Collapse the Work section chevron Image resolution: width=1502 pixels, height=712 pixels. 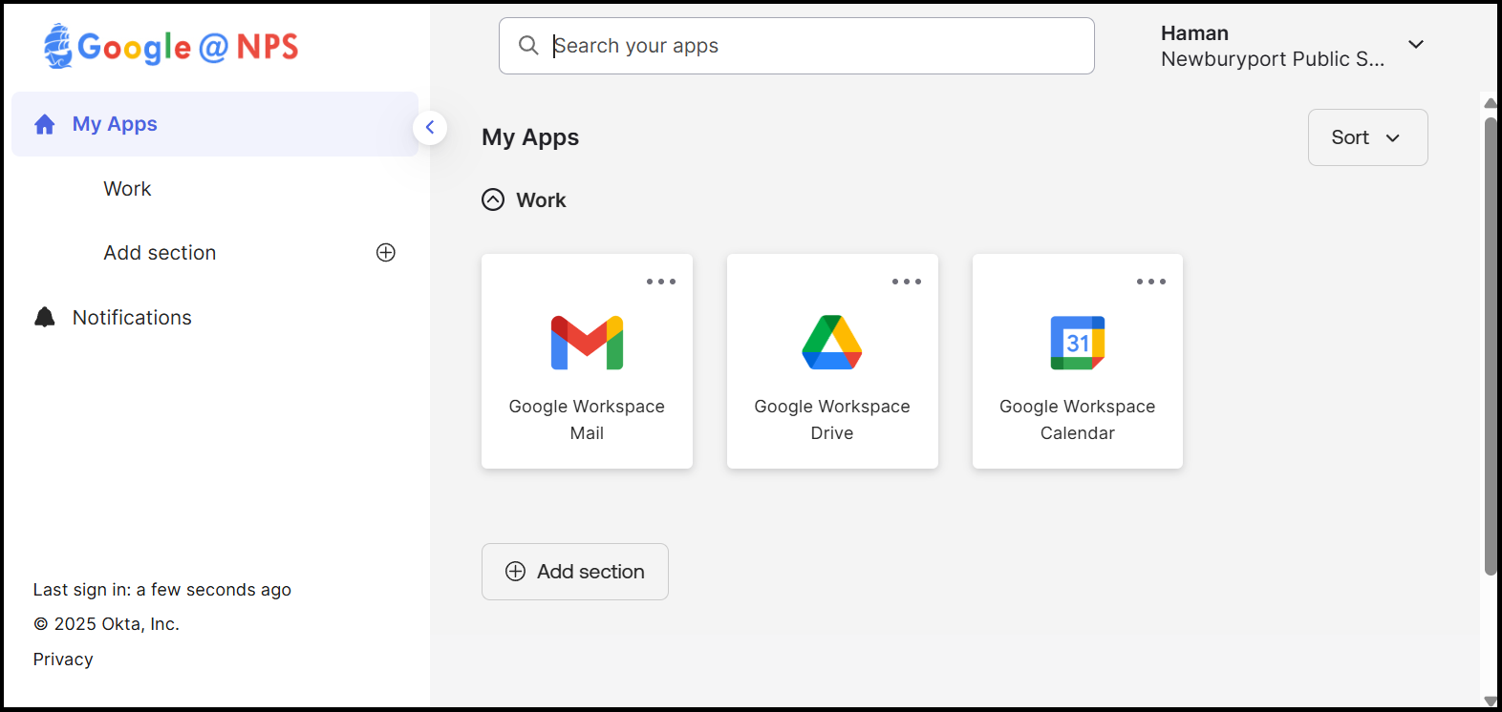[493, 199]
